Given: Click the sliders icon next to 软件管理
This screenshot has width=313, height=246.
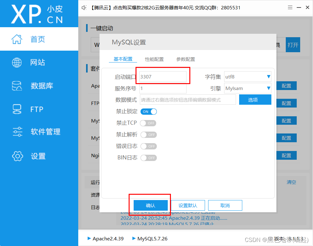Looking at the screenshot, I should tap(17, 132).
